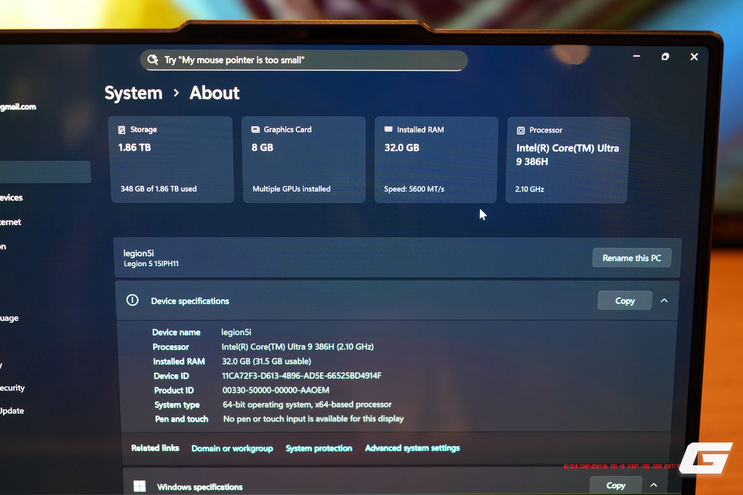Click the Rename this PC button
Viewport: 743px width, 495px height.
coord(632,258)
